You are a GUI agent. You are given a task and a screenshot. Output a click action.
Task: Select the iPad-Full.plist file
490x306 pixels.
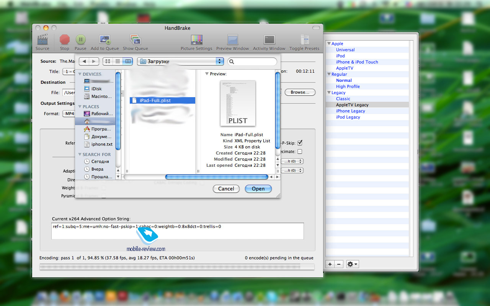(162, 101)
